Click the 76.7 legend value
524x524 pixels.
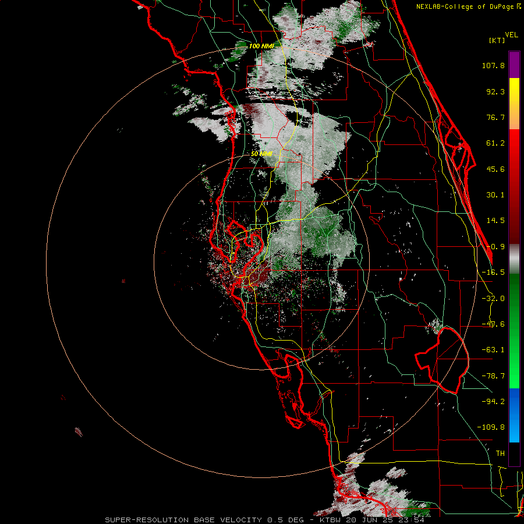(495, 117)
